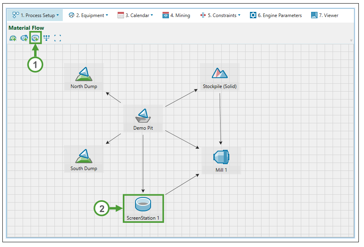
Task: Select the South Dump node
Action: pyautogui.click(x=84, y=159)
